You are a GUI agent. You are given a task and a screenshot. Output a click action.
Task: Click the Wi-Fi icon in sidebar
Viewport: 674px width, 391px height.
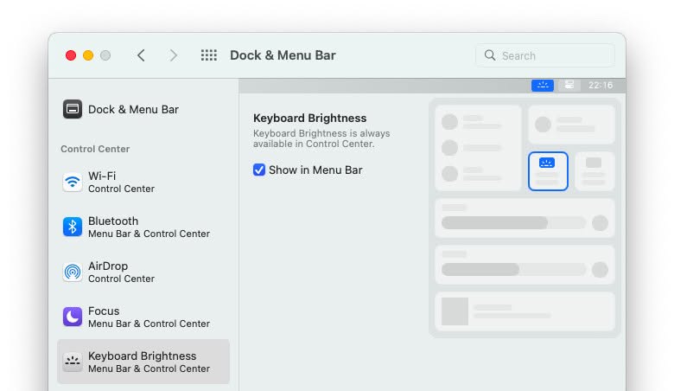click(73, 182)
